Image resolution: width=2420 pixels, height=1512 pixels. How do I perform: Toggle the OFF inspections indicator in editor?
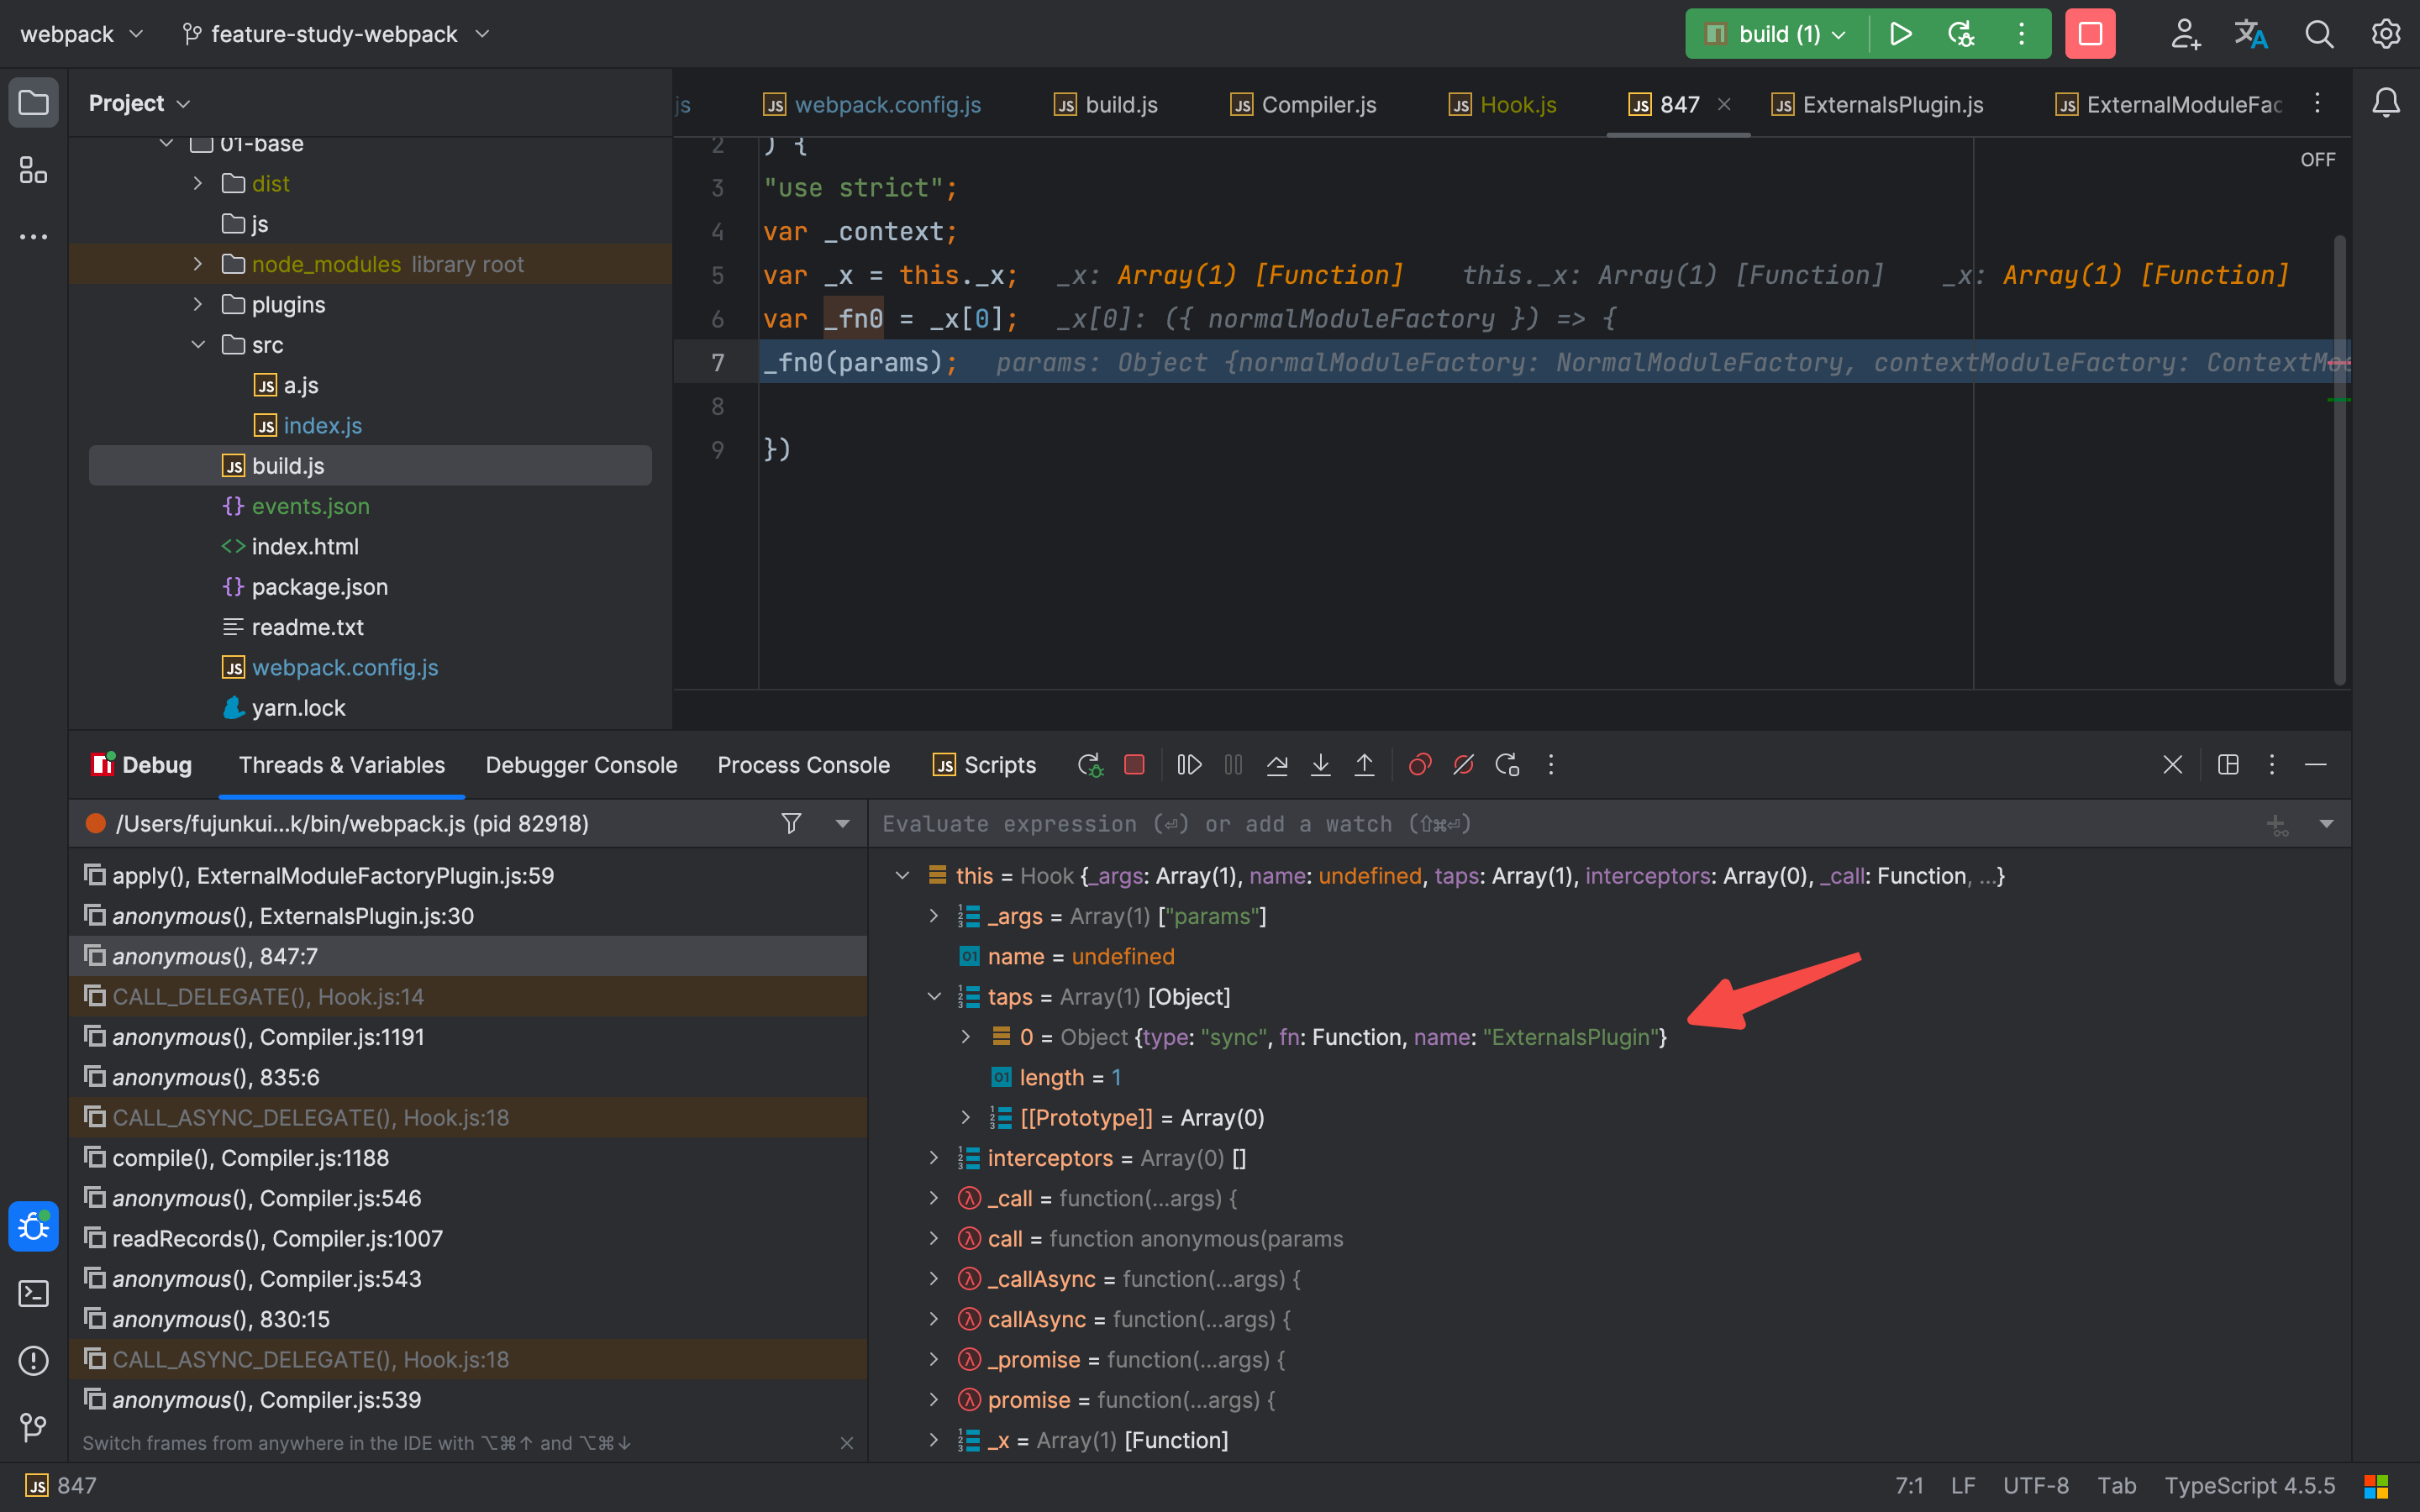click(x=2317, y=160)
